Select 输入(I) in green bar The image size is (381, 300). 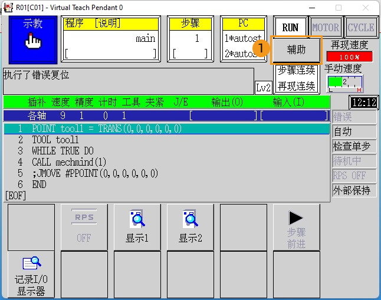(288, 102)
